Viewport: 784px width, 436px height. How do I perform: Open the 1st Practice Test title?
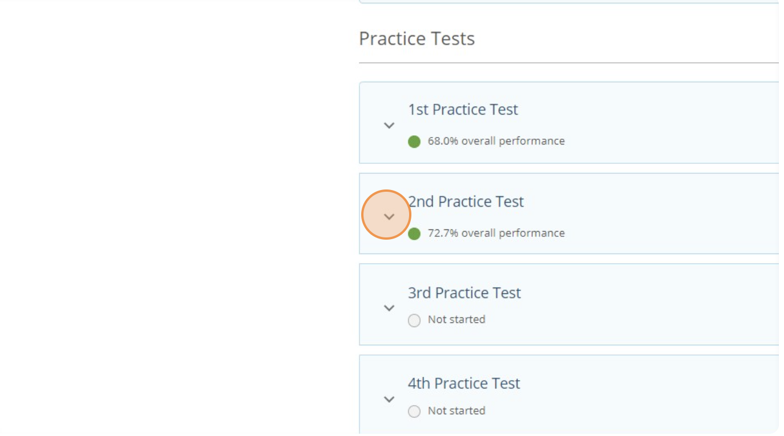463,110
